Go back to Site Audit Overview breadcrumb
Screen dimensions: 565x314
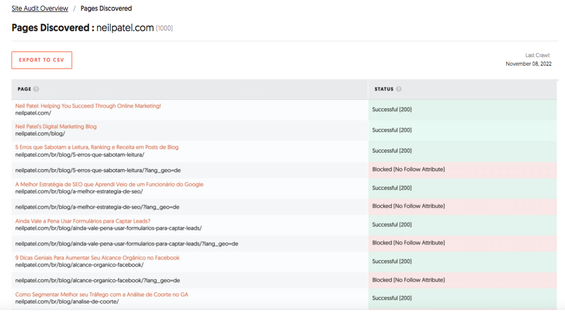pyautogui.click(x=40, y=9)
